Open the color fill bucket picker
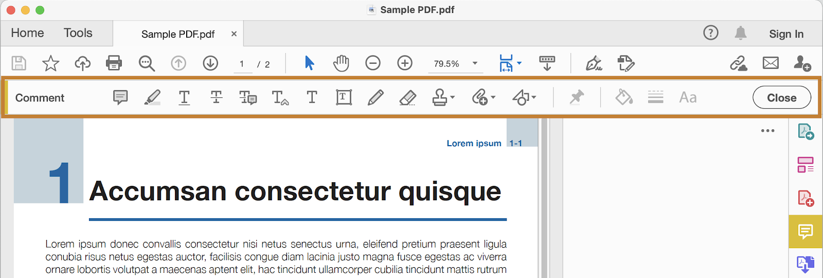 tap(624, 97)
